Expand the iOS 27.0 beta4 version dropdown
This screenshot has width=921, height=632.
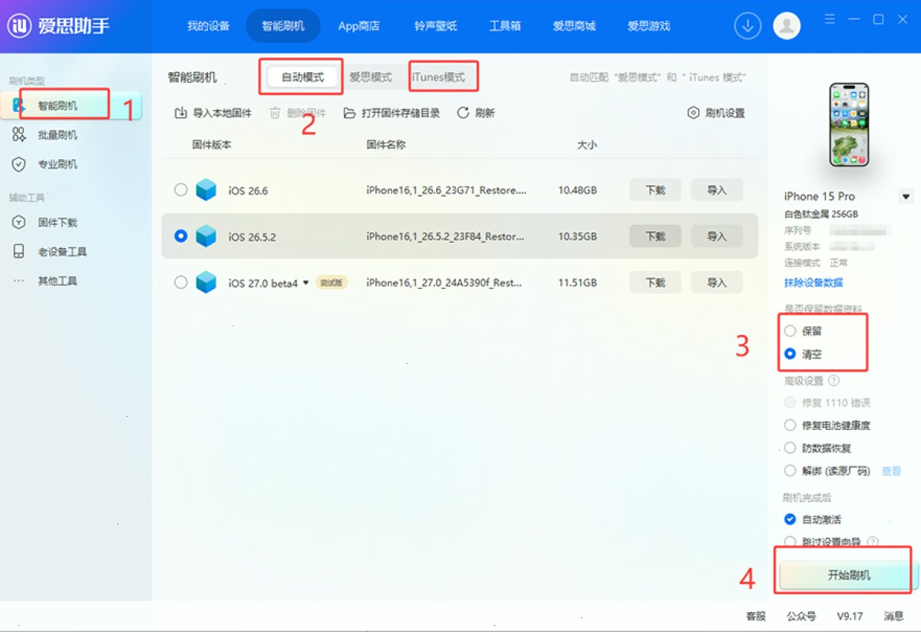pyautogui.click(x=305, y=283)
